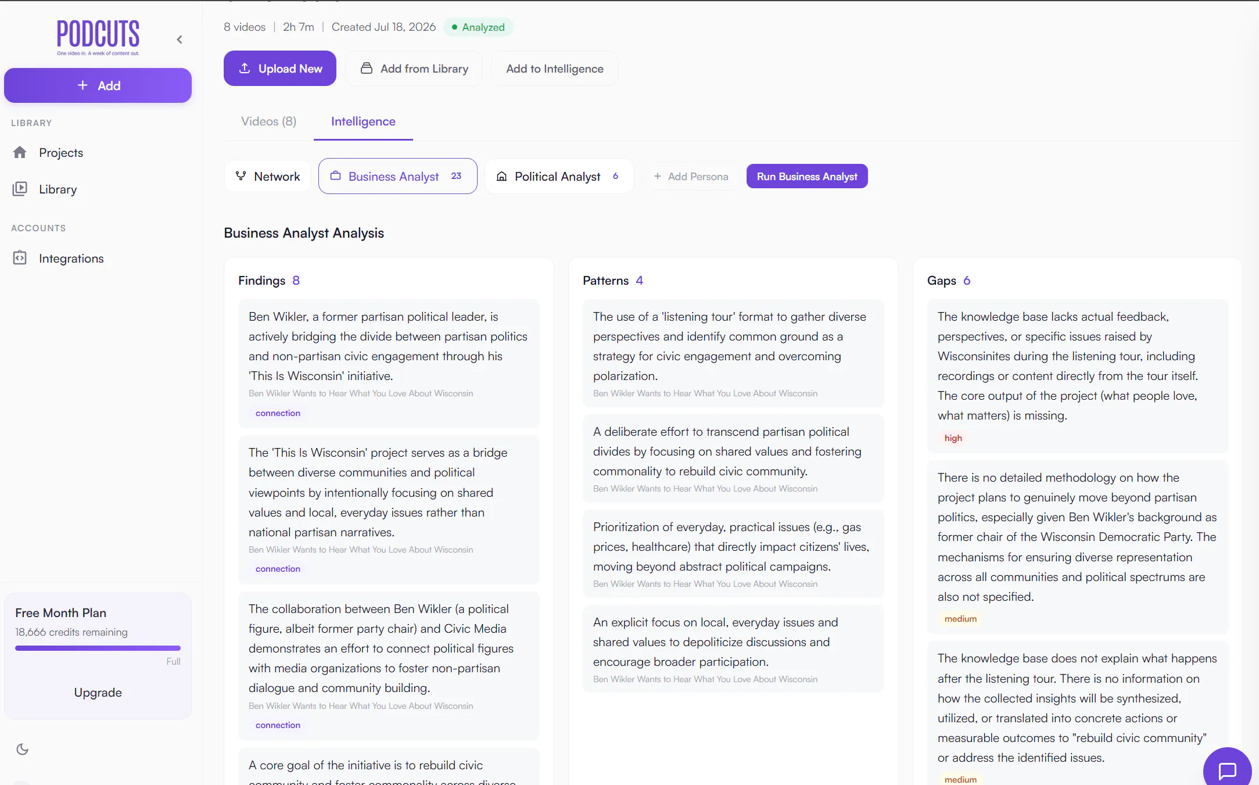Click connection tag under Civic Media finding
Screen dimensions: 1259x785
click(x=278, y=725)
